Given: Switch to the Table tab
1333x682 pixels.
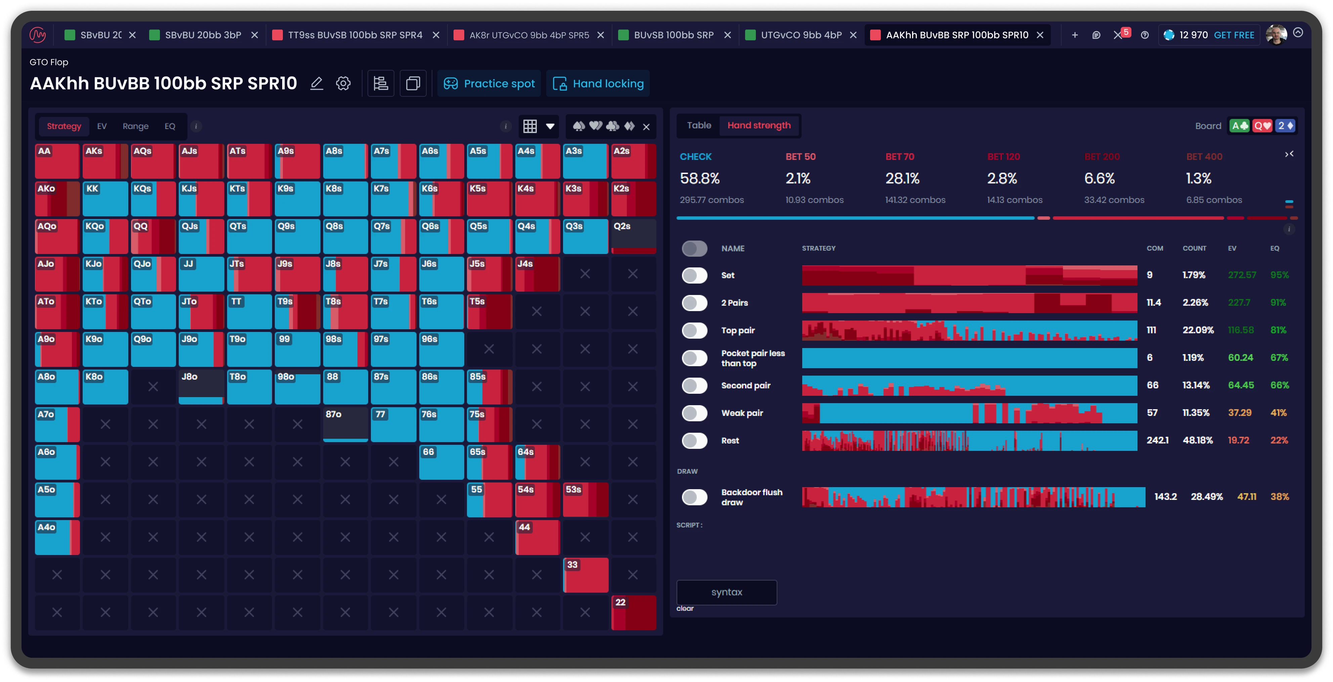Looking at the screenshot, I should [699, 125].
